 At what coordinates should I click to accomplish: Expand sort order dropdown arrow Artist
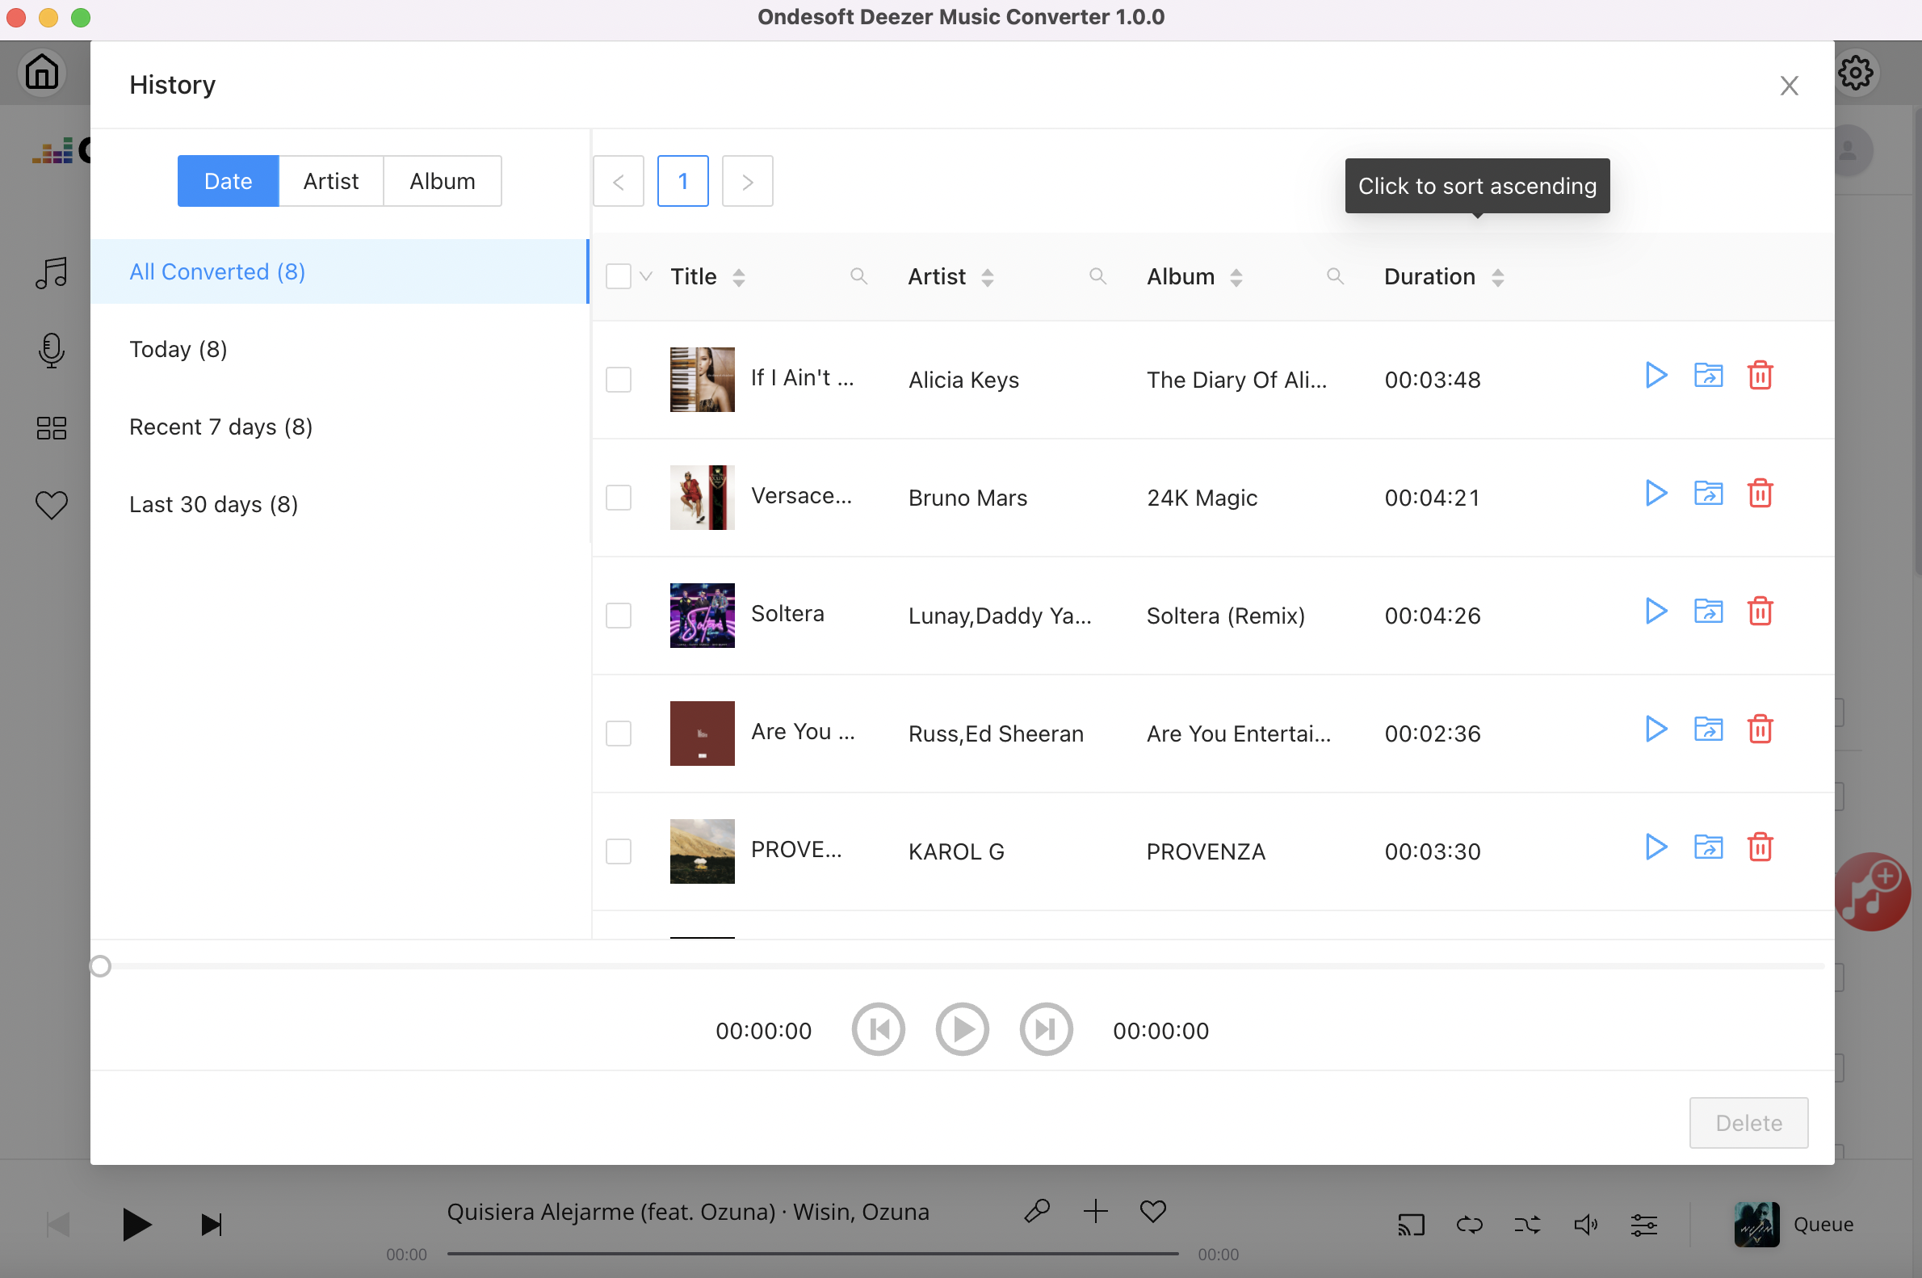point(987,277)
